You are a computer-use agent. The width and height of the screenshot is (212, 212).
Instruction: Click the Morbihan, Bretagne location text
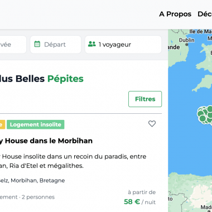pyautogui.click(x=32, y=180)
